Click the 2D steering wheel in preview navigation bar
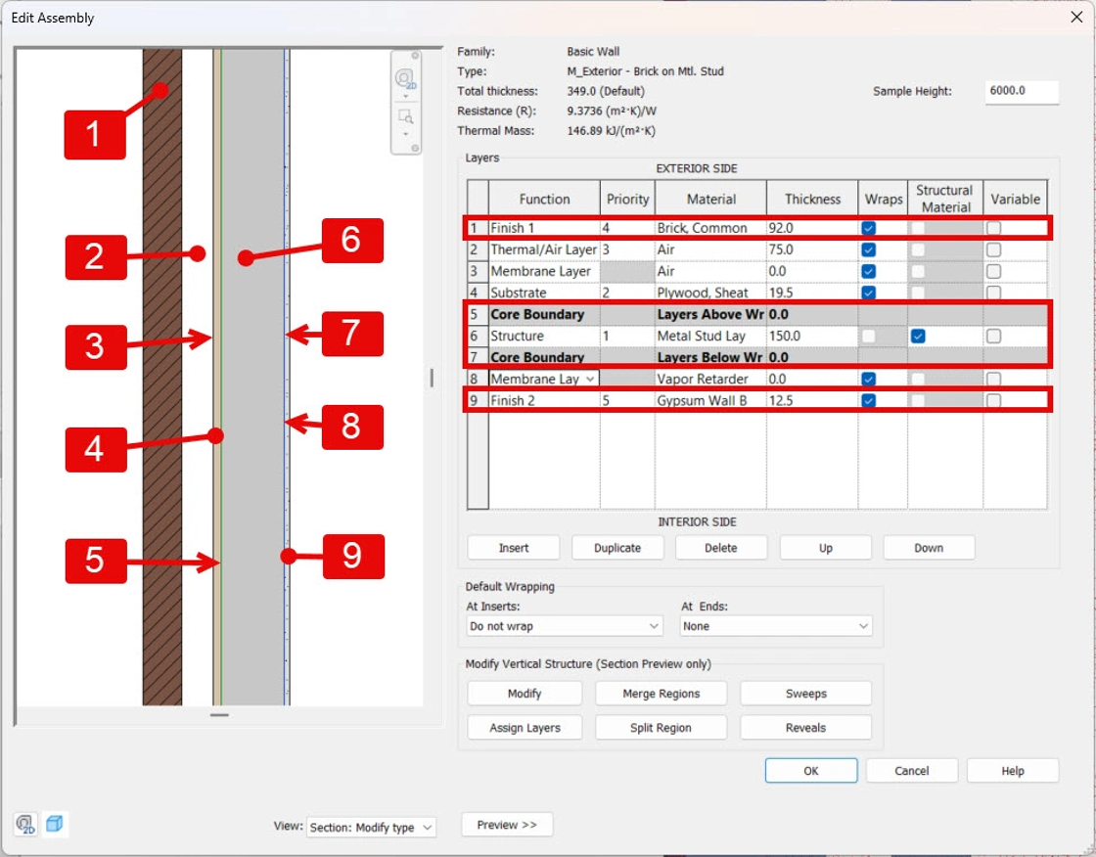Image resolution: width=1096 pixels, height=857 pixels. pos(404,78)
